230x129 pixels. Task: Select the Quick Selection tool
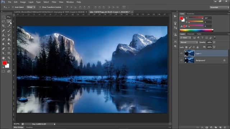(x=9, y=21)
